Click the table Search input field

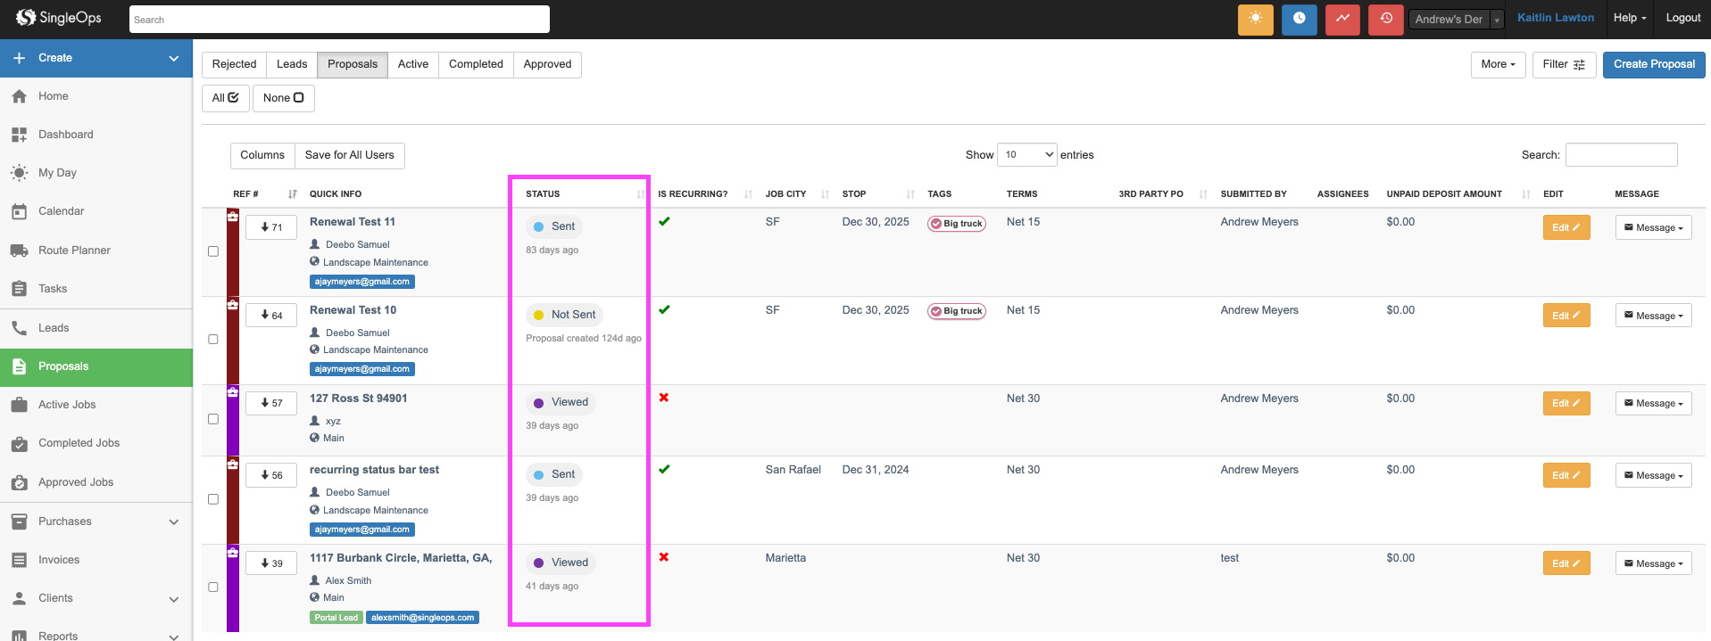coord(1621,155)
